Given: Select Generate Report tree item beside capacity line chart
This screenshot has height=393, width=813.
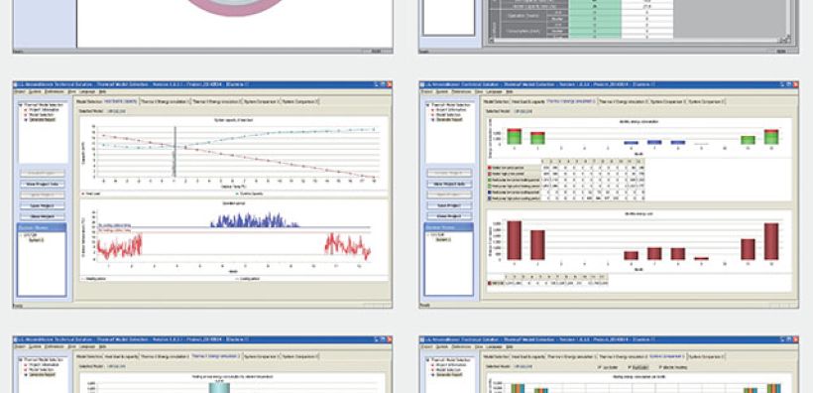Looking at the screenshot, I should point(42,119).
